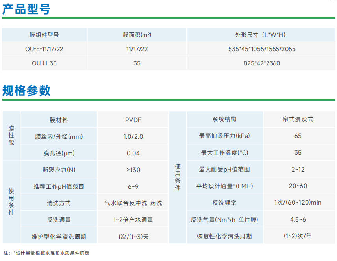Screen dimensions: 337x261
Task: Click the 维护型化学清洗周期 label
Action: (x=59, y=237)
